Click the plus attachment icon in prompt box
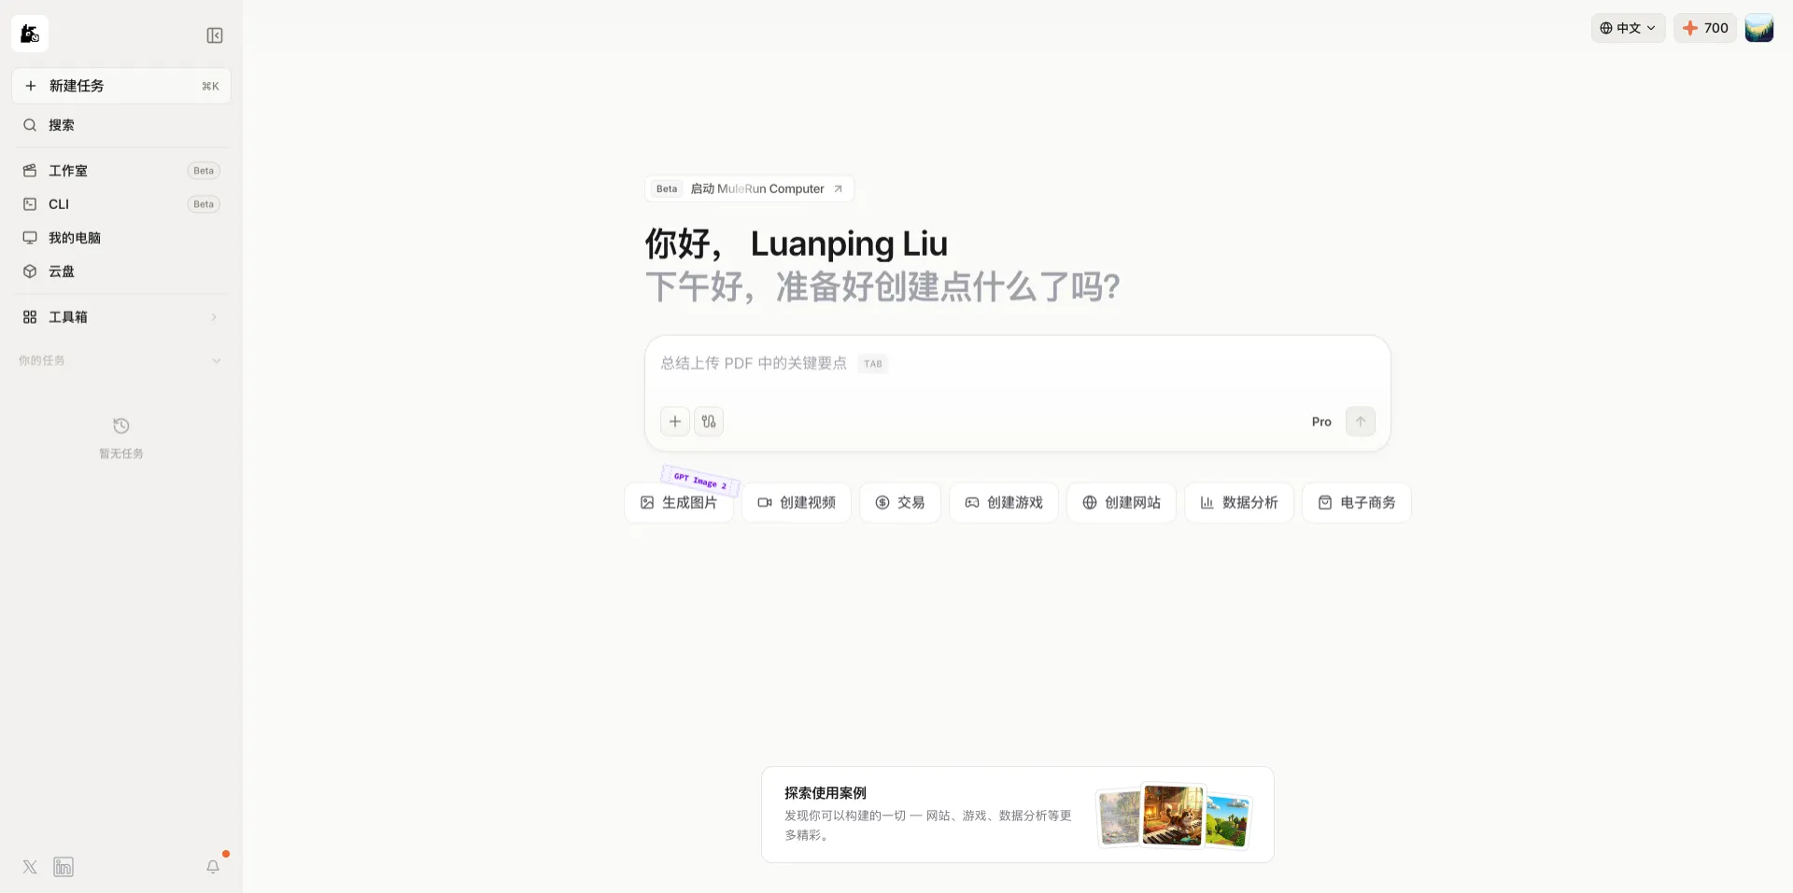Image resolution: width=1793 pixels, height=893 pixels. tap(675, 422)
